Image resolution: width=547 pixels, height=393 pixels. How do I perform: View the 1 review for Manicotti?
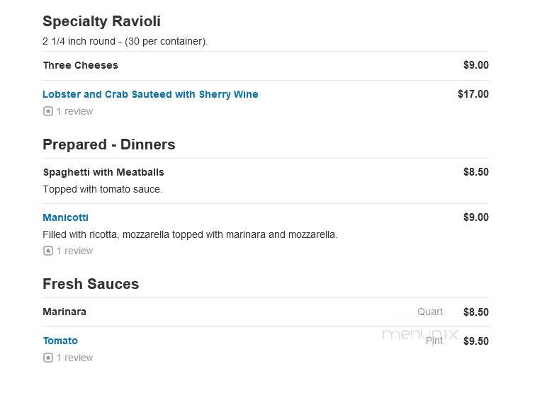pyautogui.click(x=74, y=251)
